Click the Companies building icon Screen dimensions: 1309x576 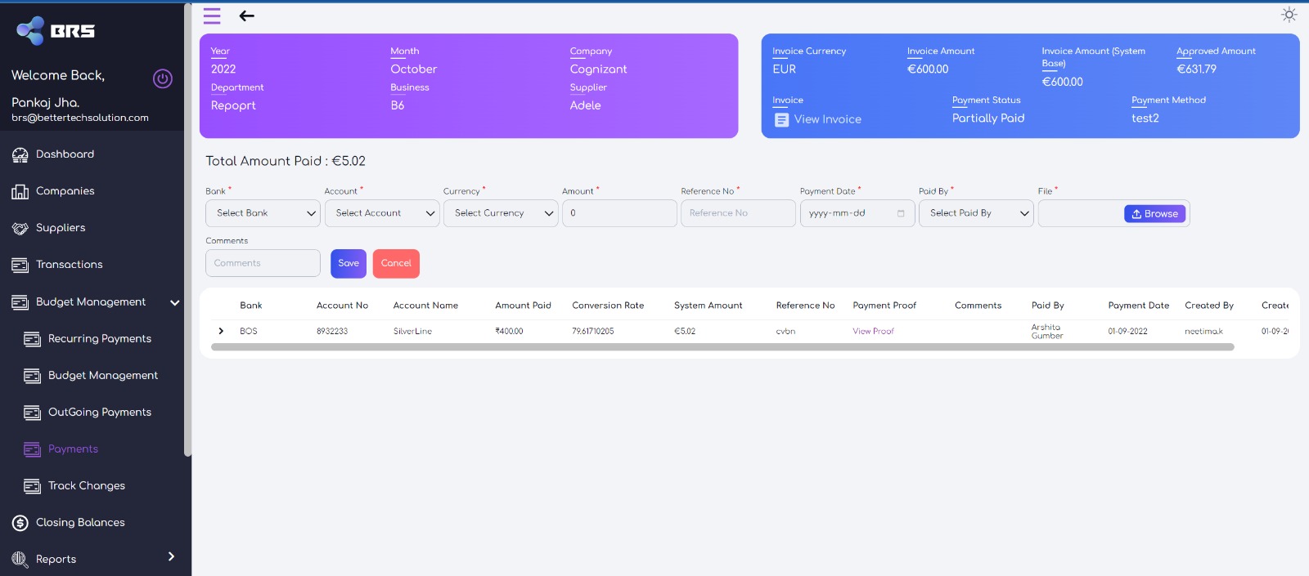pyautogui.click(x=20, y=192)
